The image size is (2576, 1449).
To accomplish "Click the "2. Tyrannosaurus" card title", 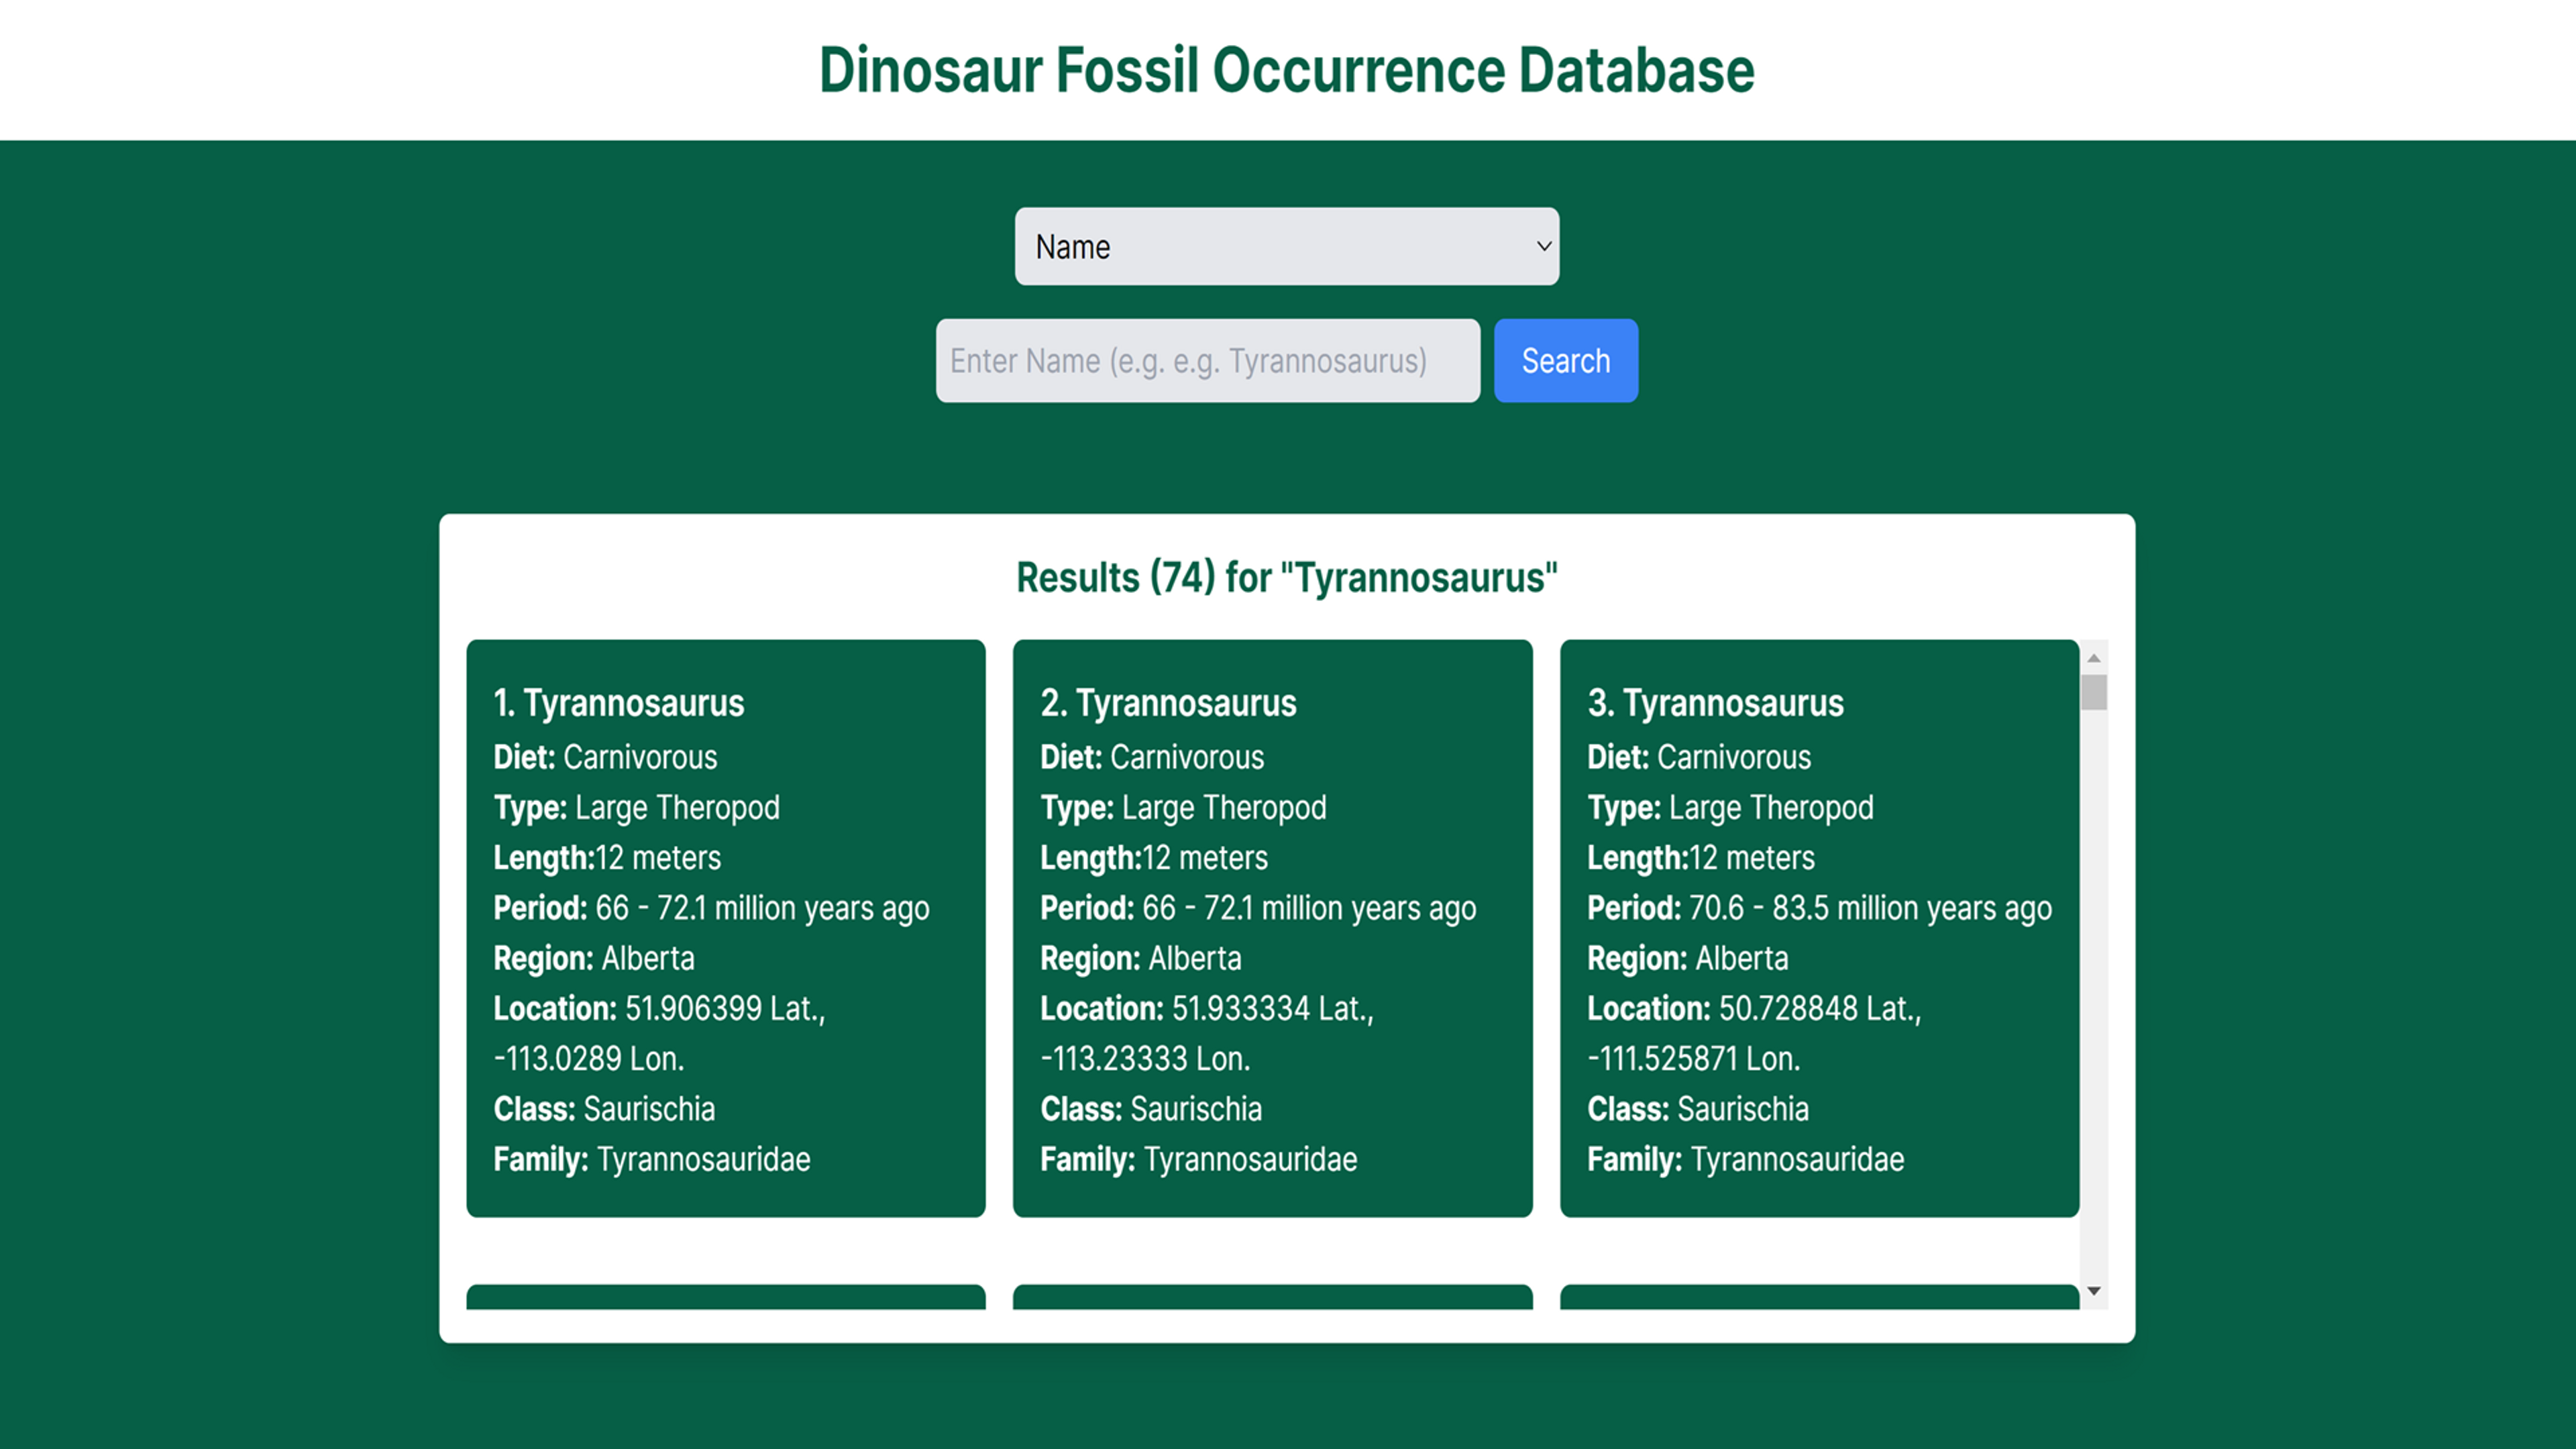I will 1168,703.
